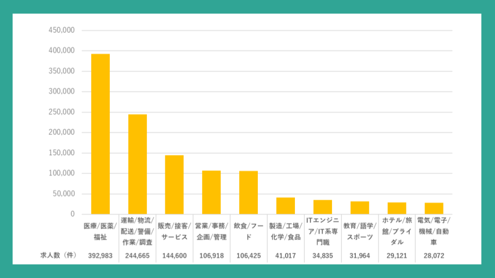495x278 pixels.
Task: Select the 運輸/物流 yellow bar
Action: click(x=137, y=164)
